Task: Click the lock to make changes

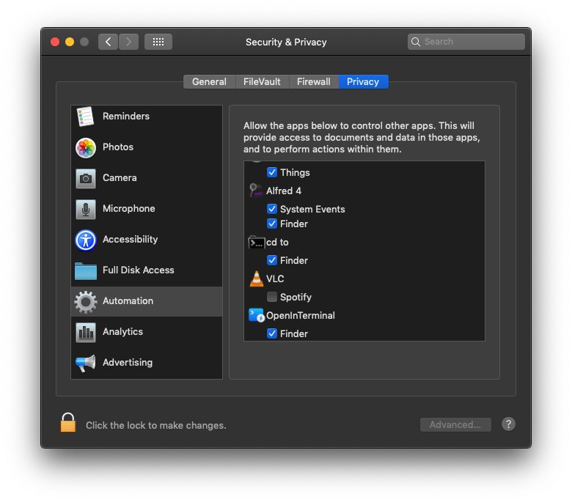Action: tap(68, 423)
